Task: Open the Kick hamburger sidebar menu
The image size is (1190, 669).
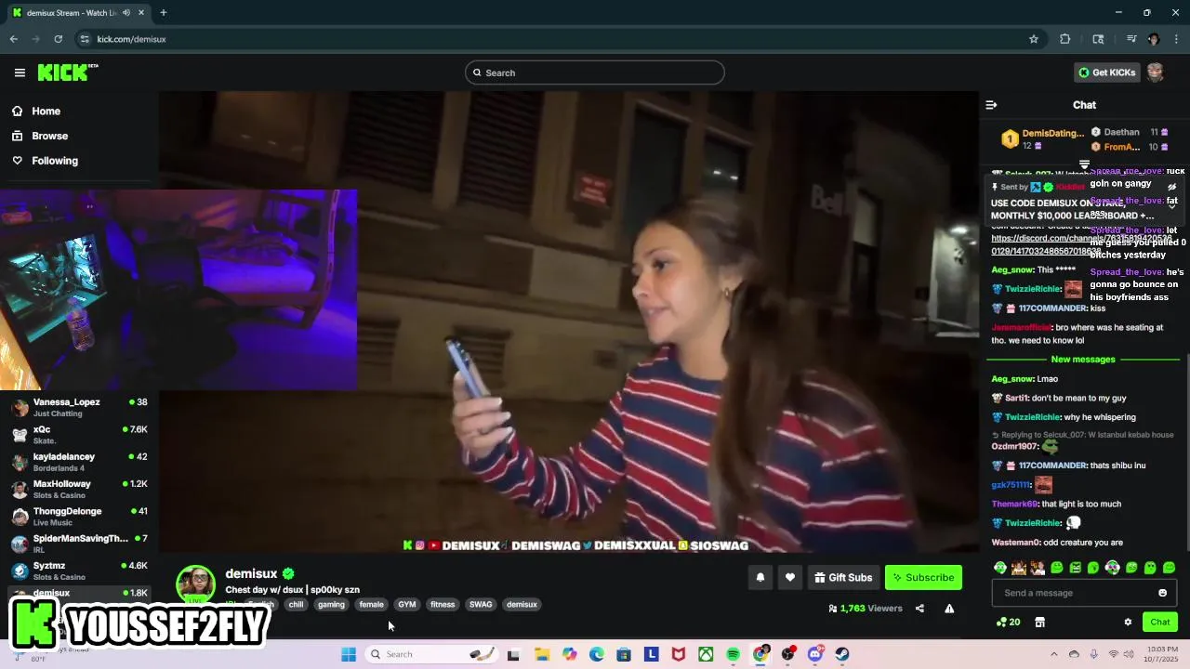Action: click(20, 72)
